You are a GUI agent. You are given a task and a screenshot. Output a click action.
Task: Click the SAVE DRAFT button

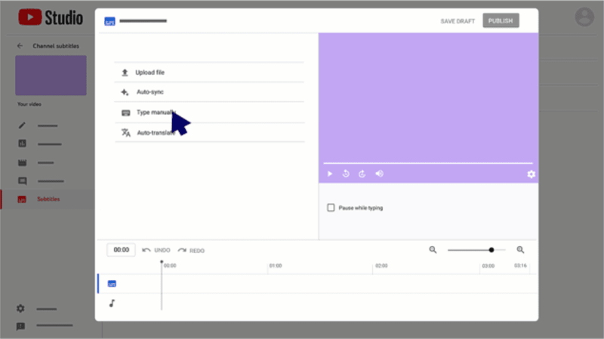coord(458,21)
